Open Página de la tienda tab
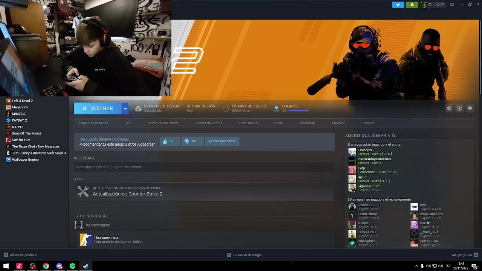482x271 pixels. (x=94, y=123)
